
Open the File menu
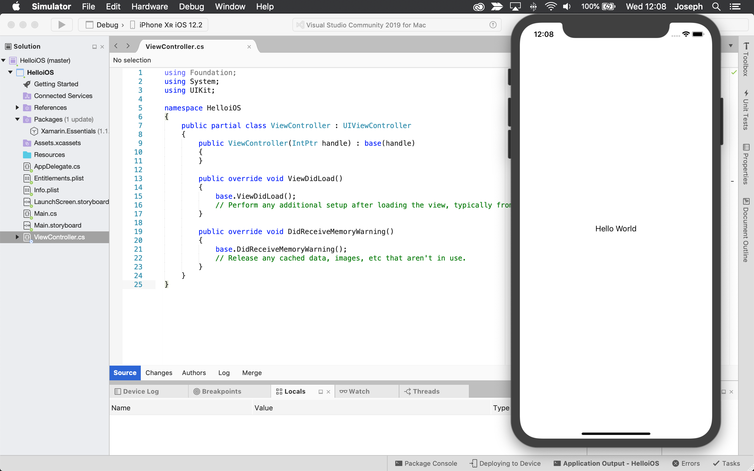(88, 6)
